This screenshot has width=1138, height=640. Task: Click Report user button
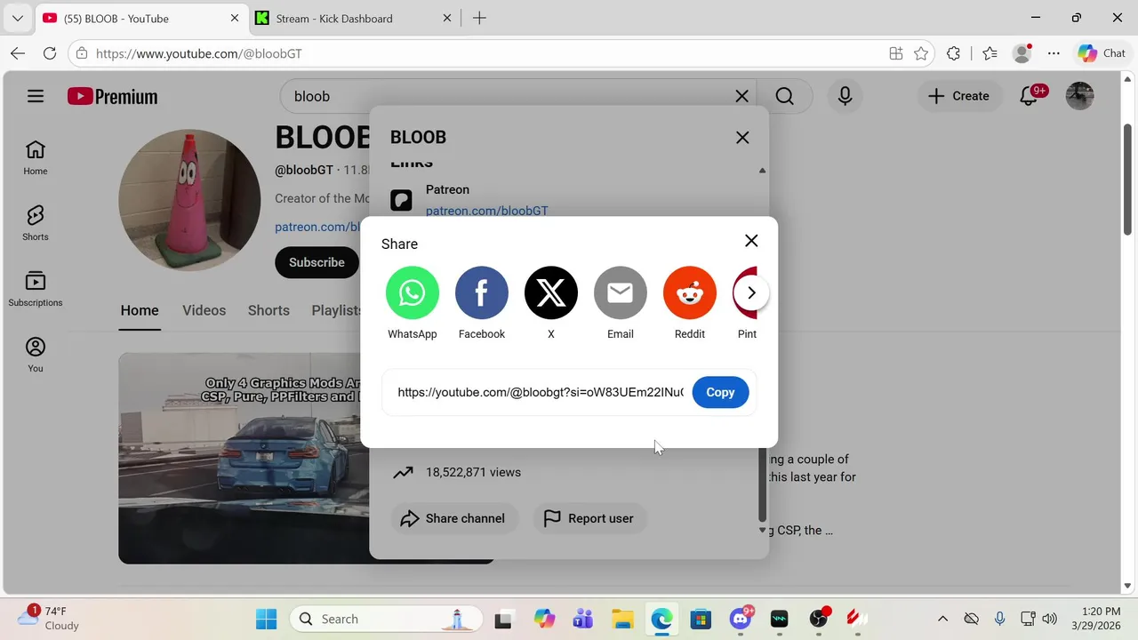tap(589, 518)
